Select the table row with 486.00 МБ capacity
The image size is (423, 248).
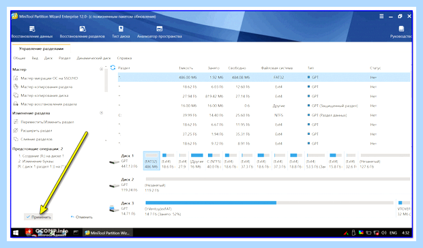point(264,77)
